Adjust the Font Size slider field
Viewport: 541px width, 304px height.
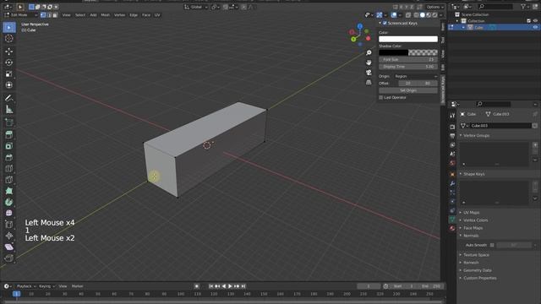coord(408,60)
